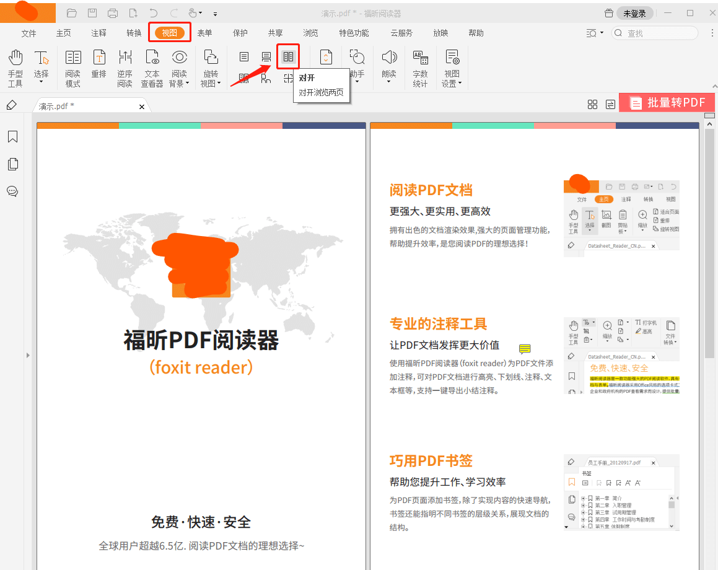Open the Word Count (字数统计) tool
The width and height of the screenshot is (718, 570).
pyautogui.click(x=421, y=68)
